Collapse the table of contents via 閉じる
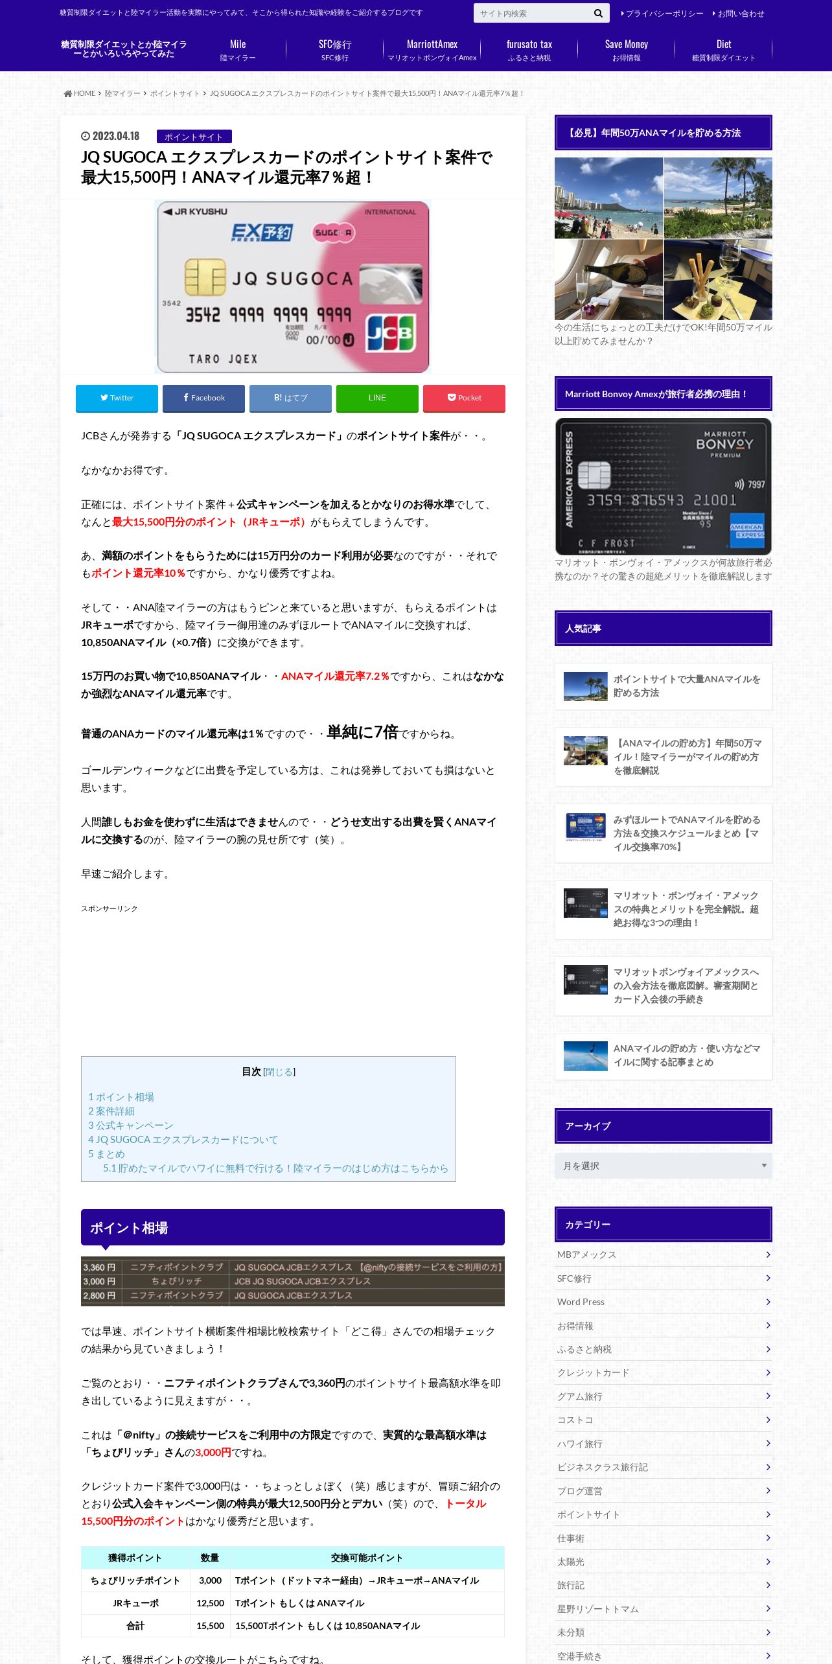This screenshot has height=1664, width=832. tap(279, 1072)
